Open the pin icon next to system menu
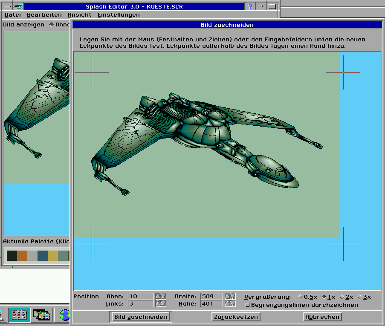The image size is (385, 326). coord(18,7)
